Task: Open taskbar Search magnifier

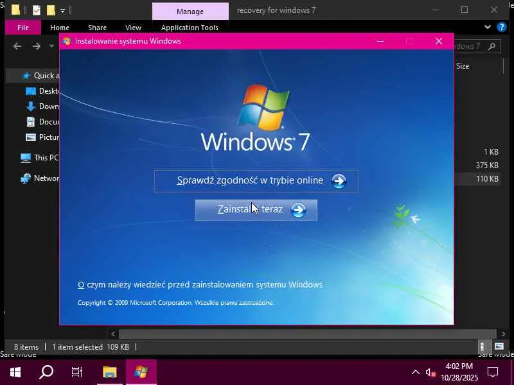Action: tap(46, 372)
